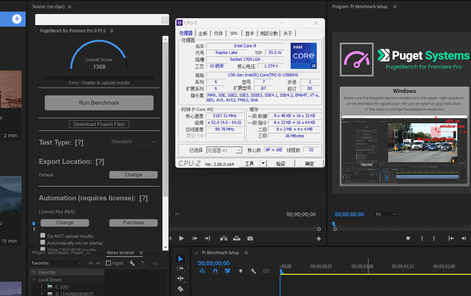
Task: Click Go to Out in Source monitor
Action: 207,238
